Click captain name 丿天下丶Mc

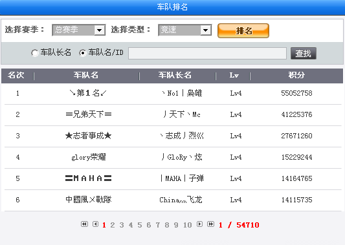coord(182,114)
